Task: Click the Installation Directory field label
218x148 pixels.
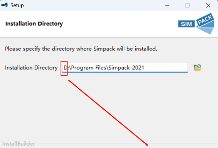Action: pyautogui.click(x=31, y=68)
